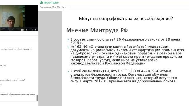Select chat message 'об обучении ссылаемся на новый'
Screen dimensions: 189x106
(x=17, y=94)
